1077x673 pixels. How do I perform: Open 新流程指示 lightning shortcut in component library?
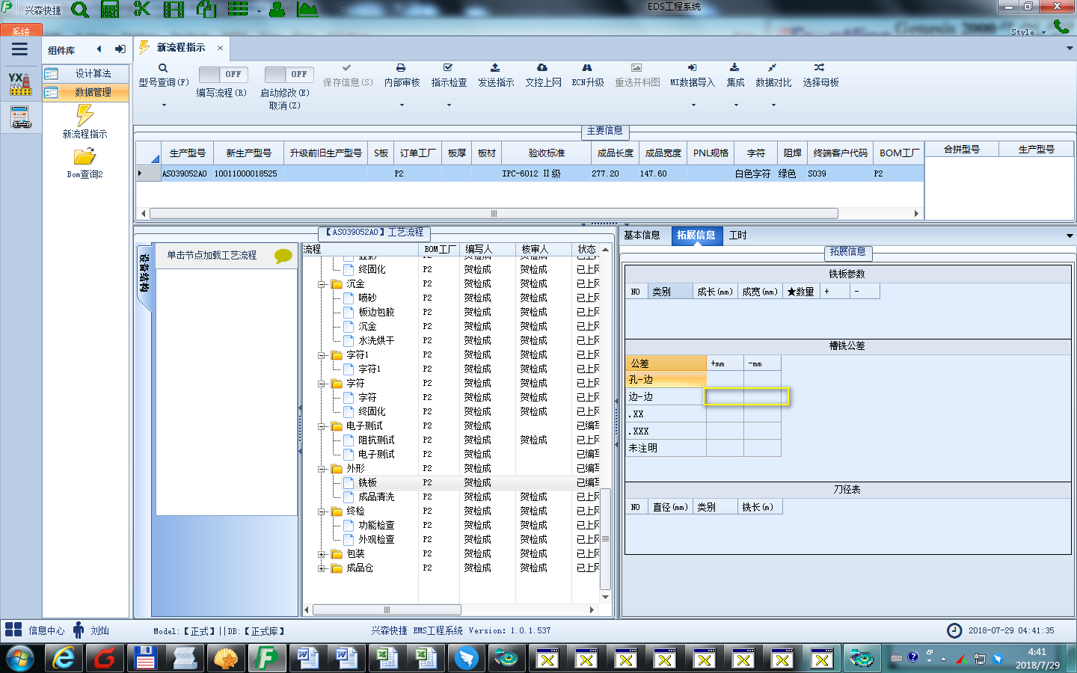[x=85, y=122]
